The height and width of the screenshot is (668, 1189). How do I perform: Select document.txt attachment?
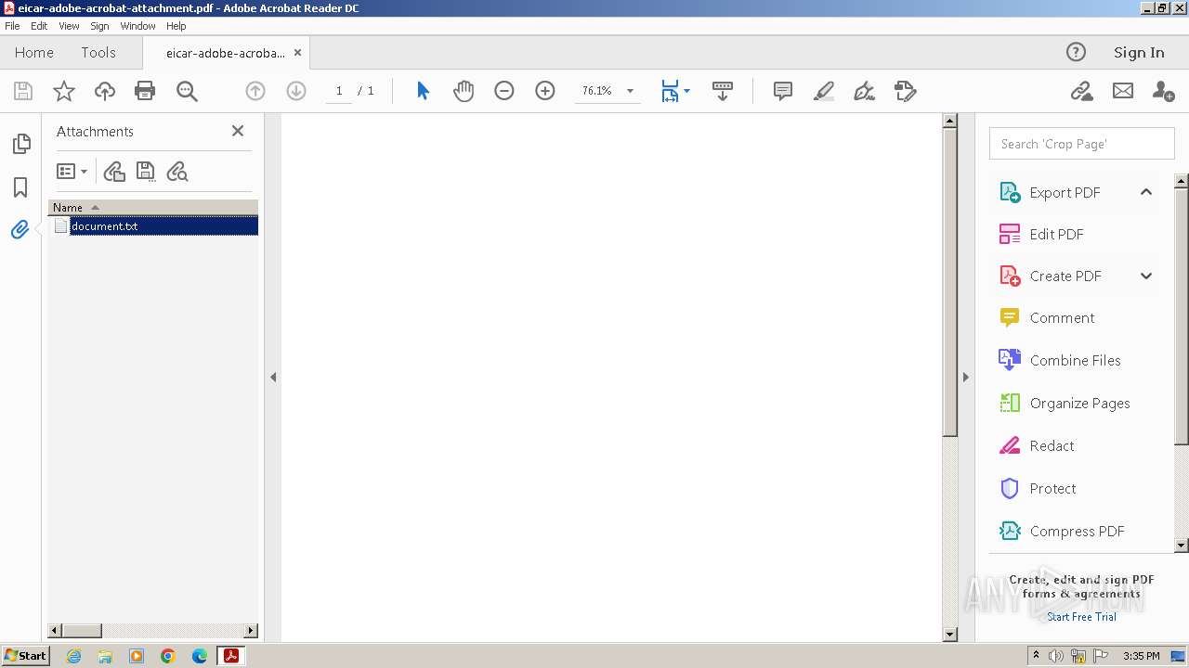pyautogui.click(x=155, y=225)
